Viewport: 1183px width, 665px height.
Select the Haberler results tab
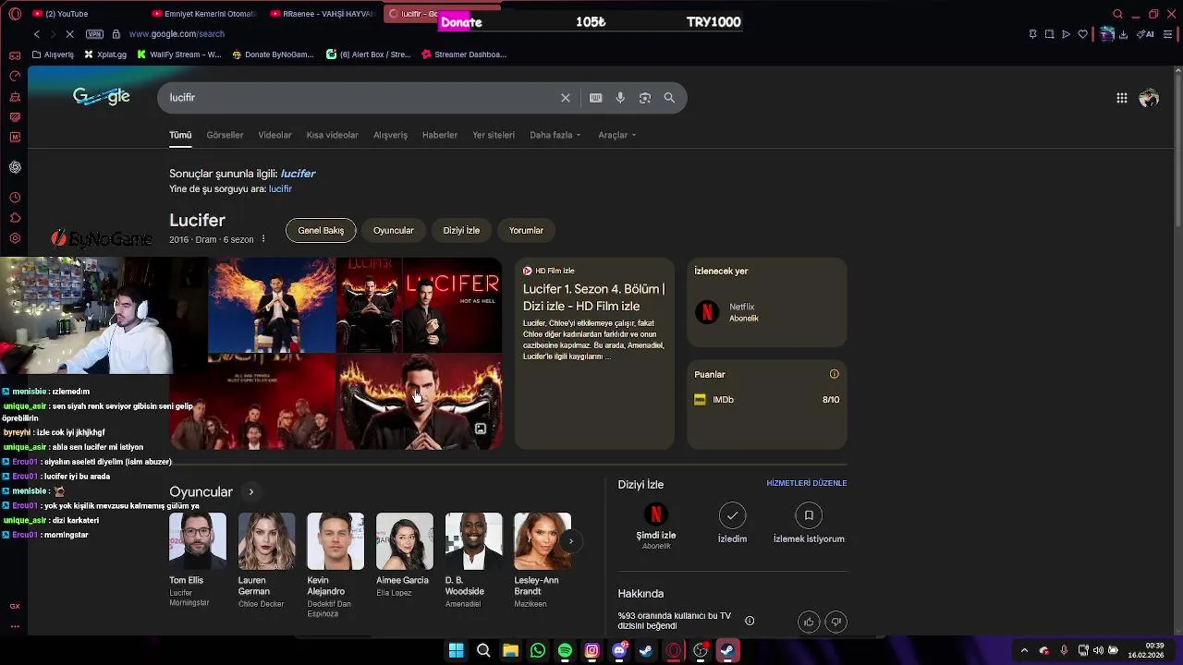click(440, 135)
